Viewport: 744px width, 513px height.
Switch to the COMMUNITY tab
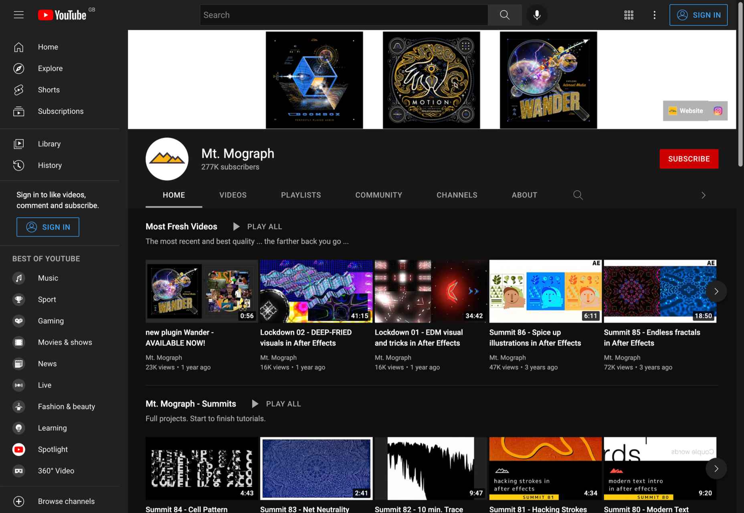379,195
